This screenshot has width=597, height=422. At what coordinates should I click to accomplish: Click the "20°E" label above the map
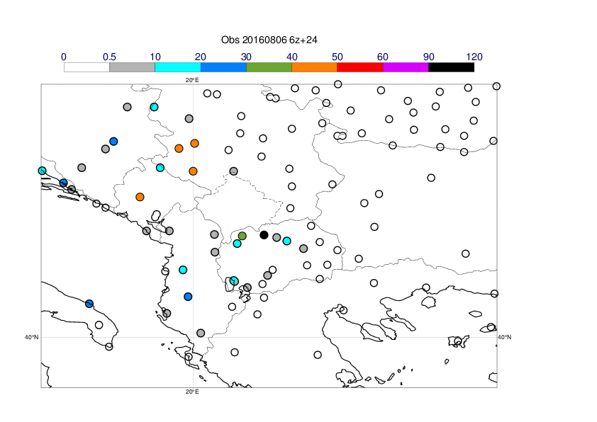[192, 80]
